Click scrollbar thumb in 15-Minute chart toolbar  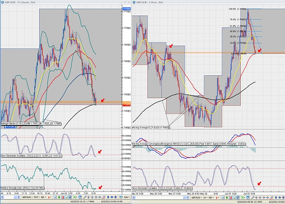(15, 197)
